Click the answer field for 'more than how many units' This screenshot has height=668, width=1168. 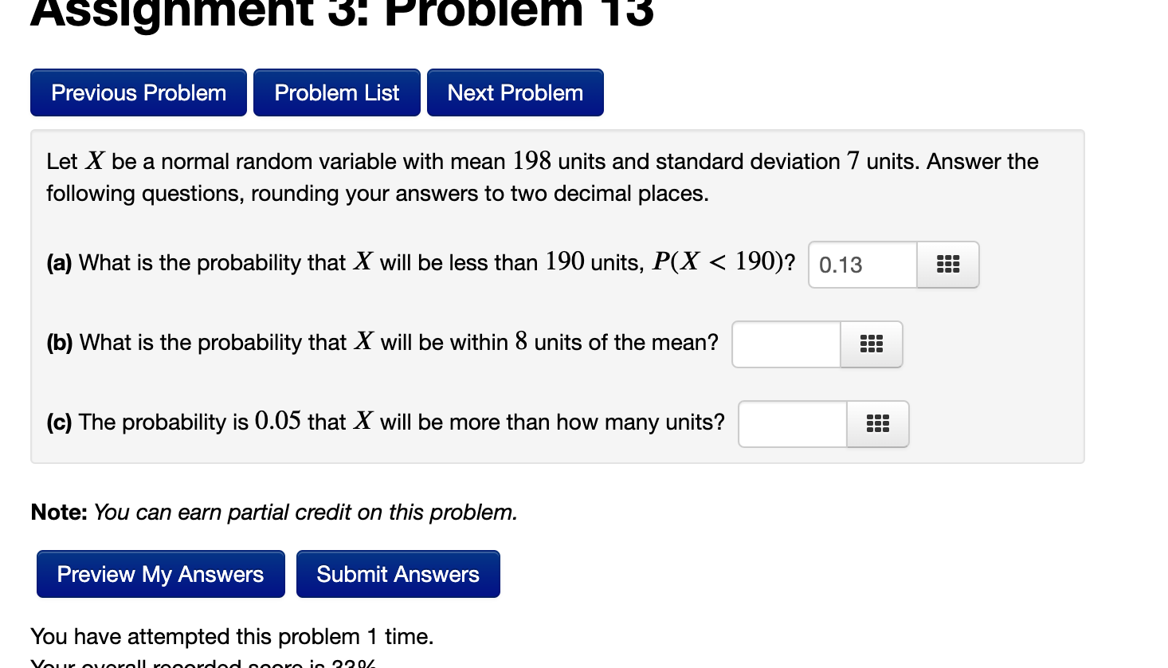coord(791,424)
